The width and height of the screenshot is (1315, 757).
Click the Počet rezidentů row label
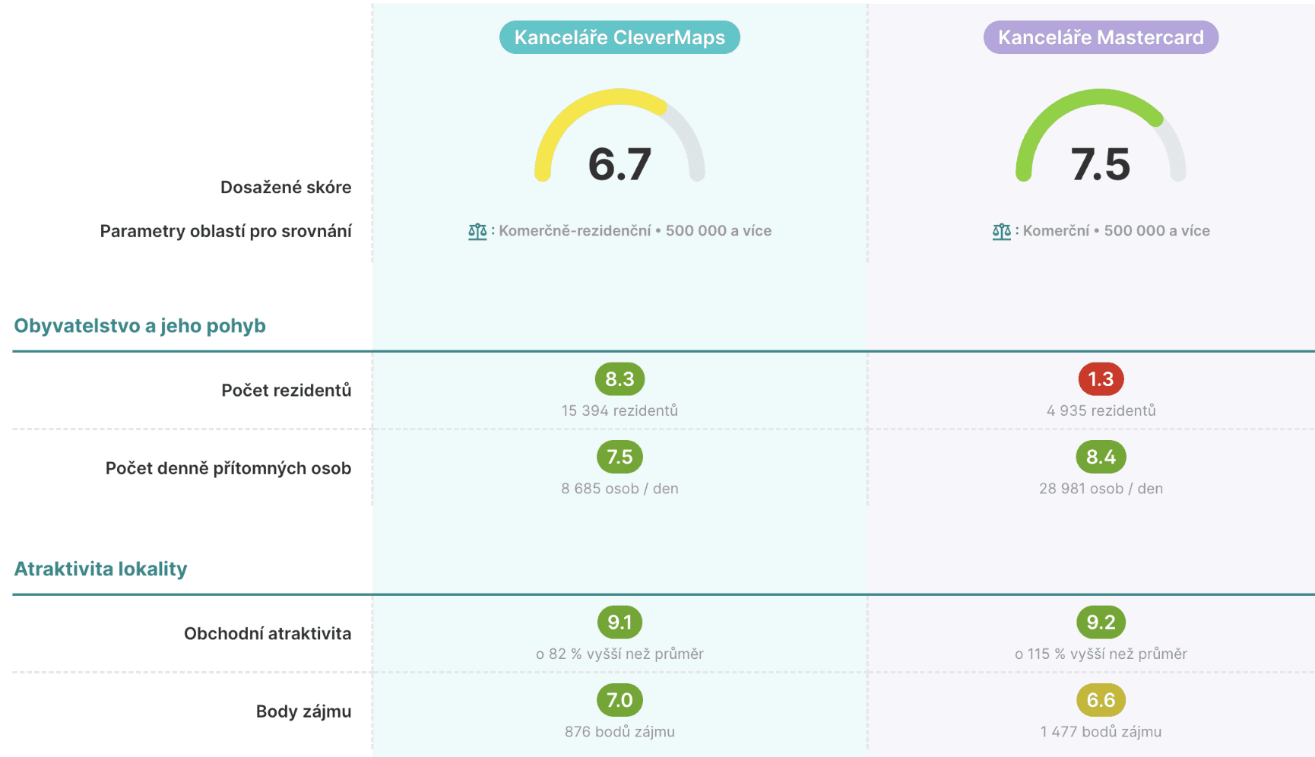pos(287,391)
